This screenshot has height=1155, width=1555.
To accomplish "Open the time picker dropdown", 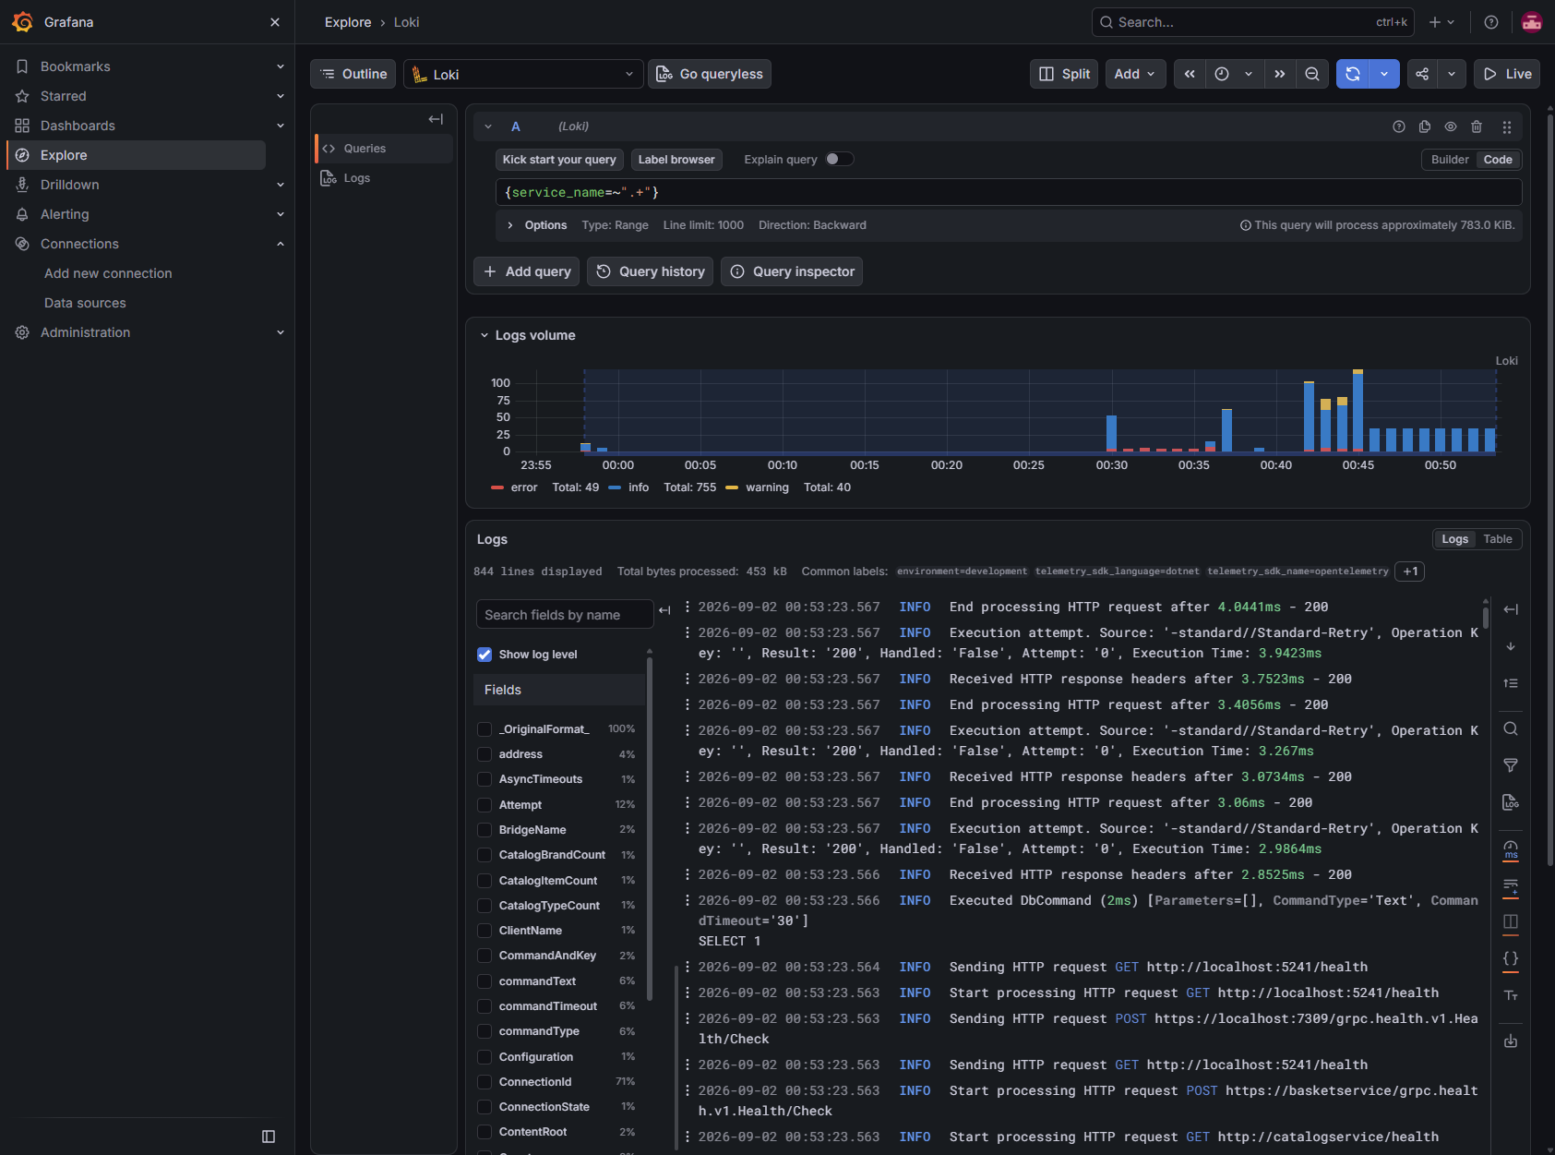I will (1234, 74).
